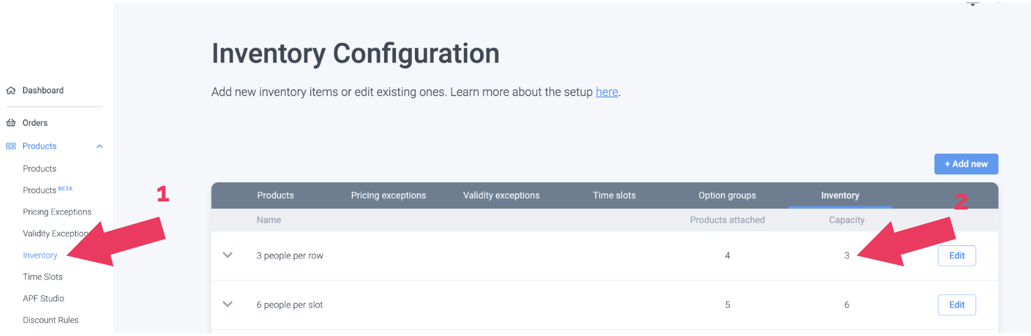Open Pricing Exceptions in sidebar
1031x336 pixels.
coord(57,212)
